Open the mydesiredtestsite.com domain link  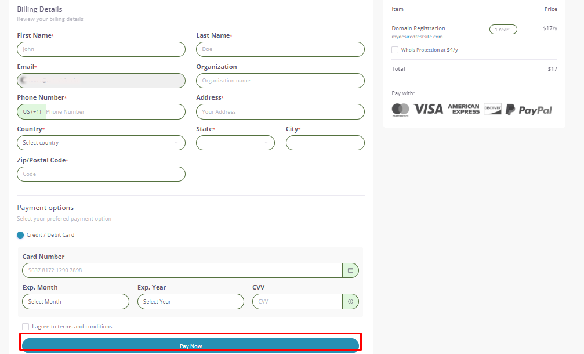(417, 37)
